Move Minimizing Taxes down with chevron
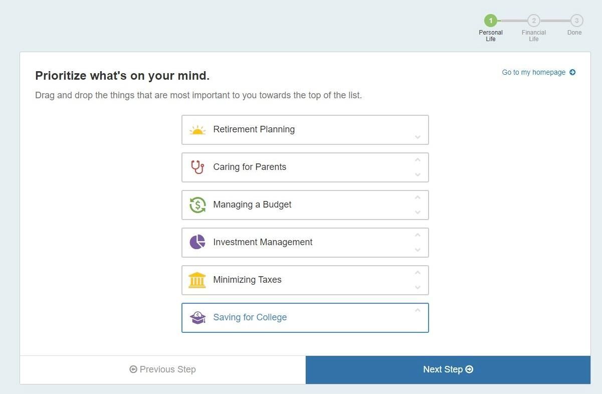602x394 pixels. coord(418,288)
